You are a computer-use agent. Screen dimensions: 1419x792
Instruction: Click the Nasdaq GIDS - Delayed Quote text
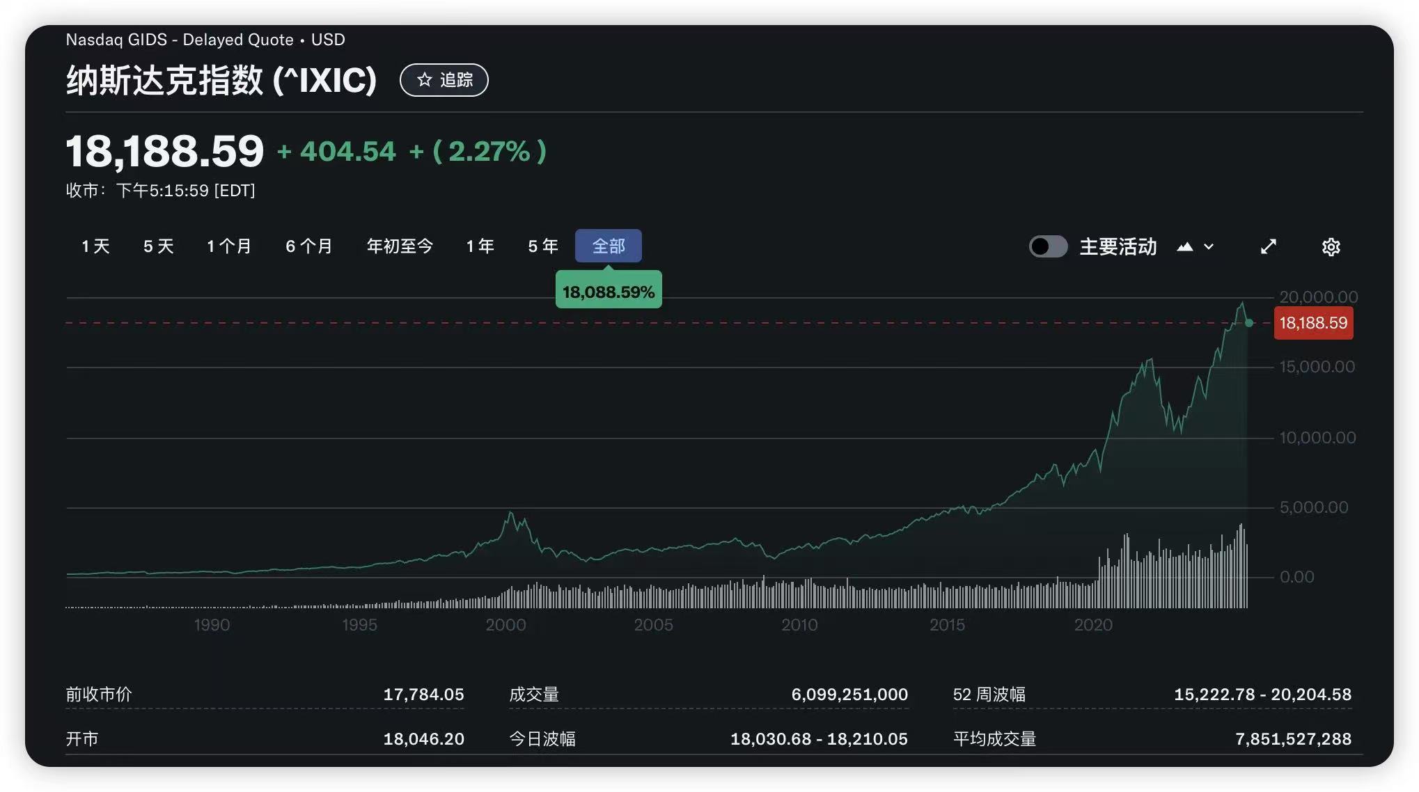coord(180,40)
